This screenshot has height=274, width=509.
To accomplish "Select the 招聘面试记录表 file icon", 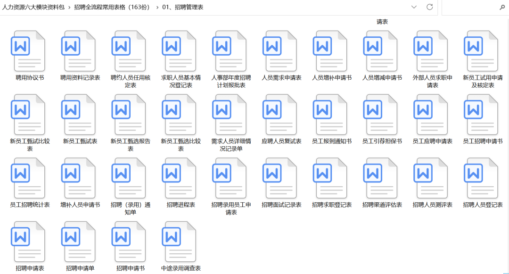I will (x=280, y=178).
